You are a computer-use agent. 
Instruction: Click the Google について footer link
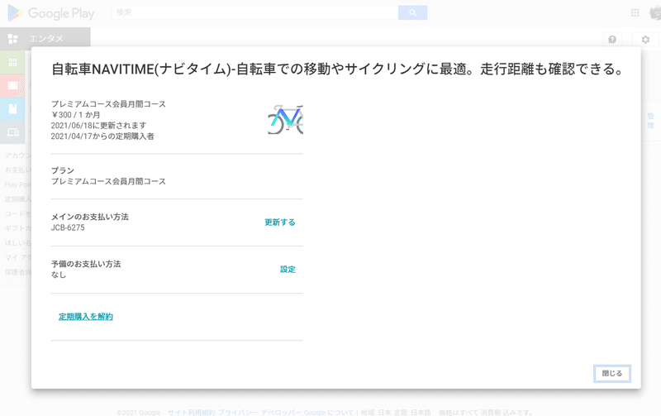point(329,412)
